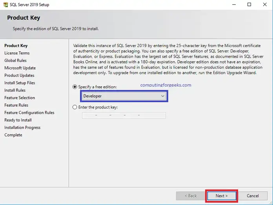The width and height of the screenshot is (273, 205).
Task: Click the Next button
Action: point(221,196)
